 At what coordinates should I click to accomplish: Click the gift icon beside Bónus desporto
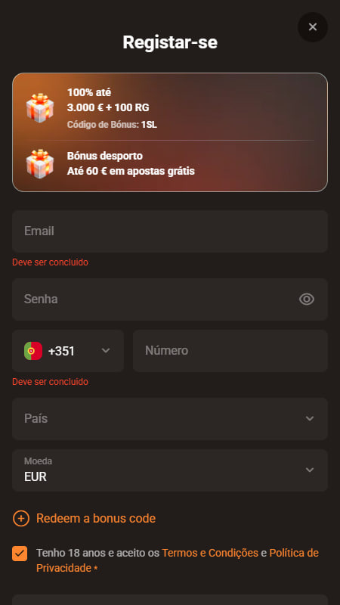coord(40,163)
